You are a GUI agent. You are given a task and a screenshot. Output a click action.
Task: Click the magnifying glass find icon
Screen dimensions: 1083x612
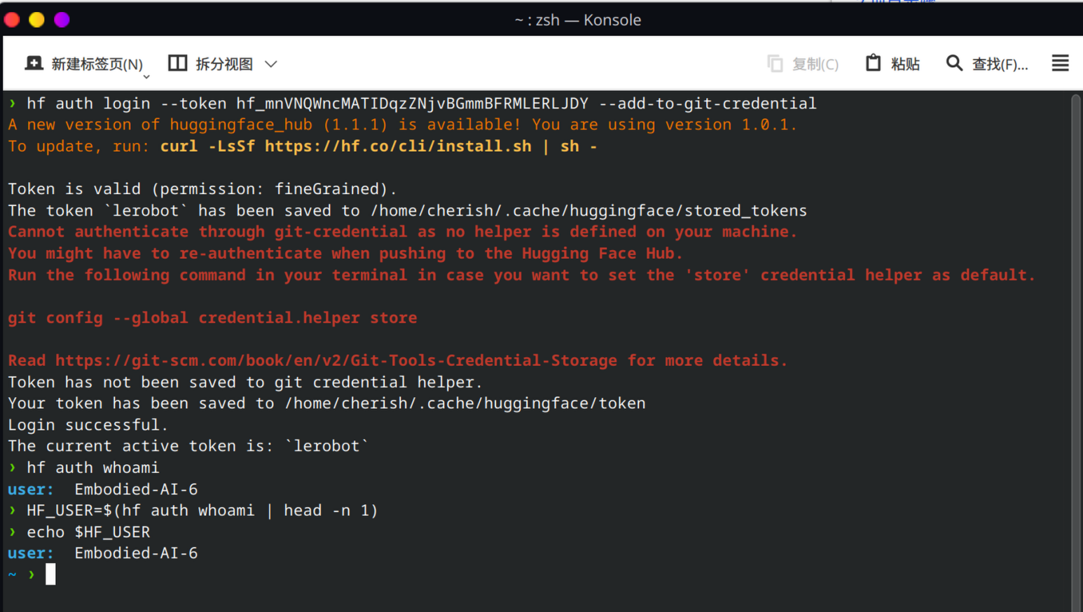pos(954,63)
